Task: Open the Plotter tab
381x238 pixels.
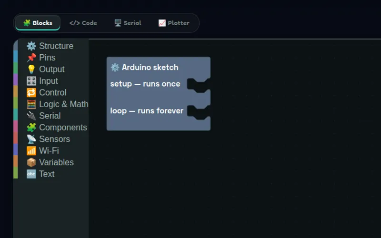Action: tap(174, 23)
